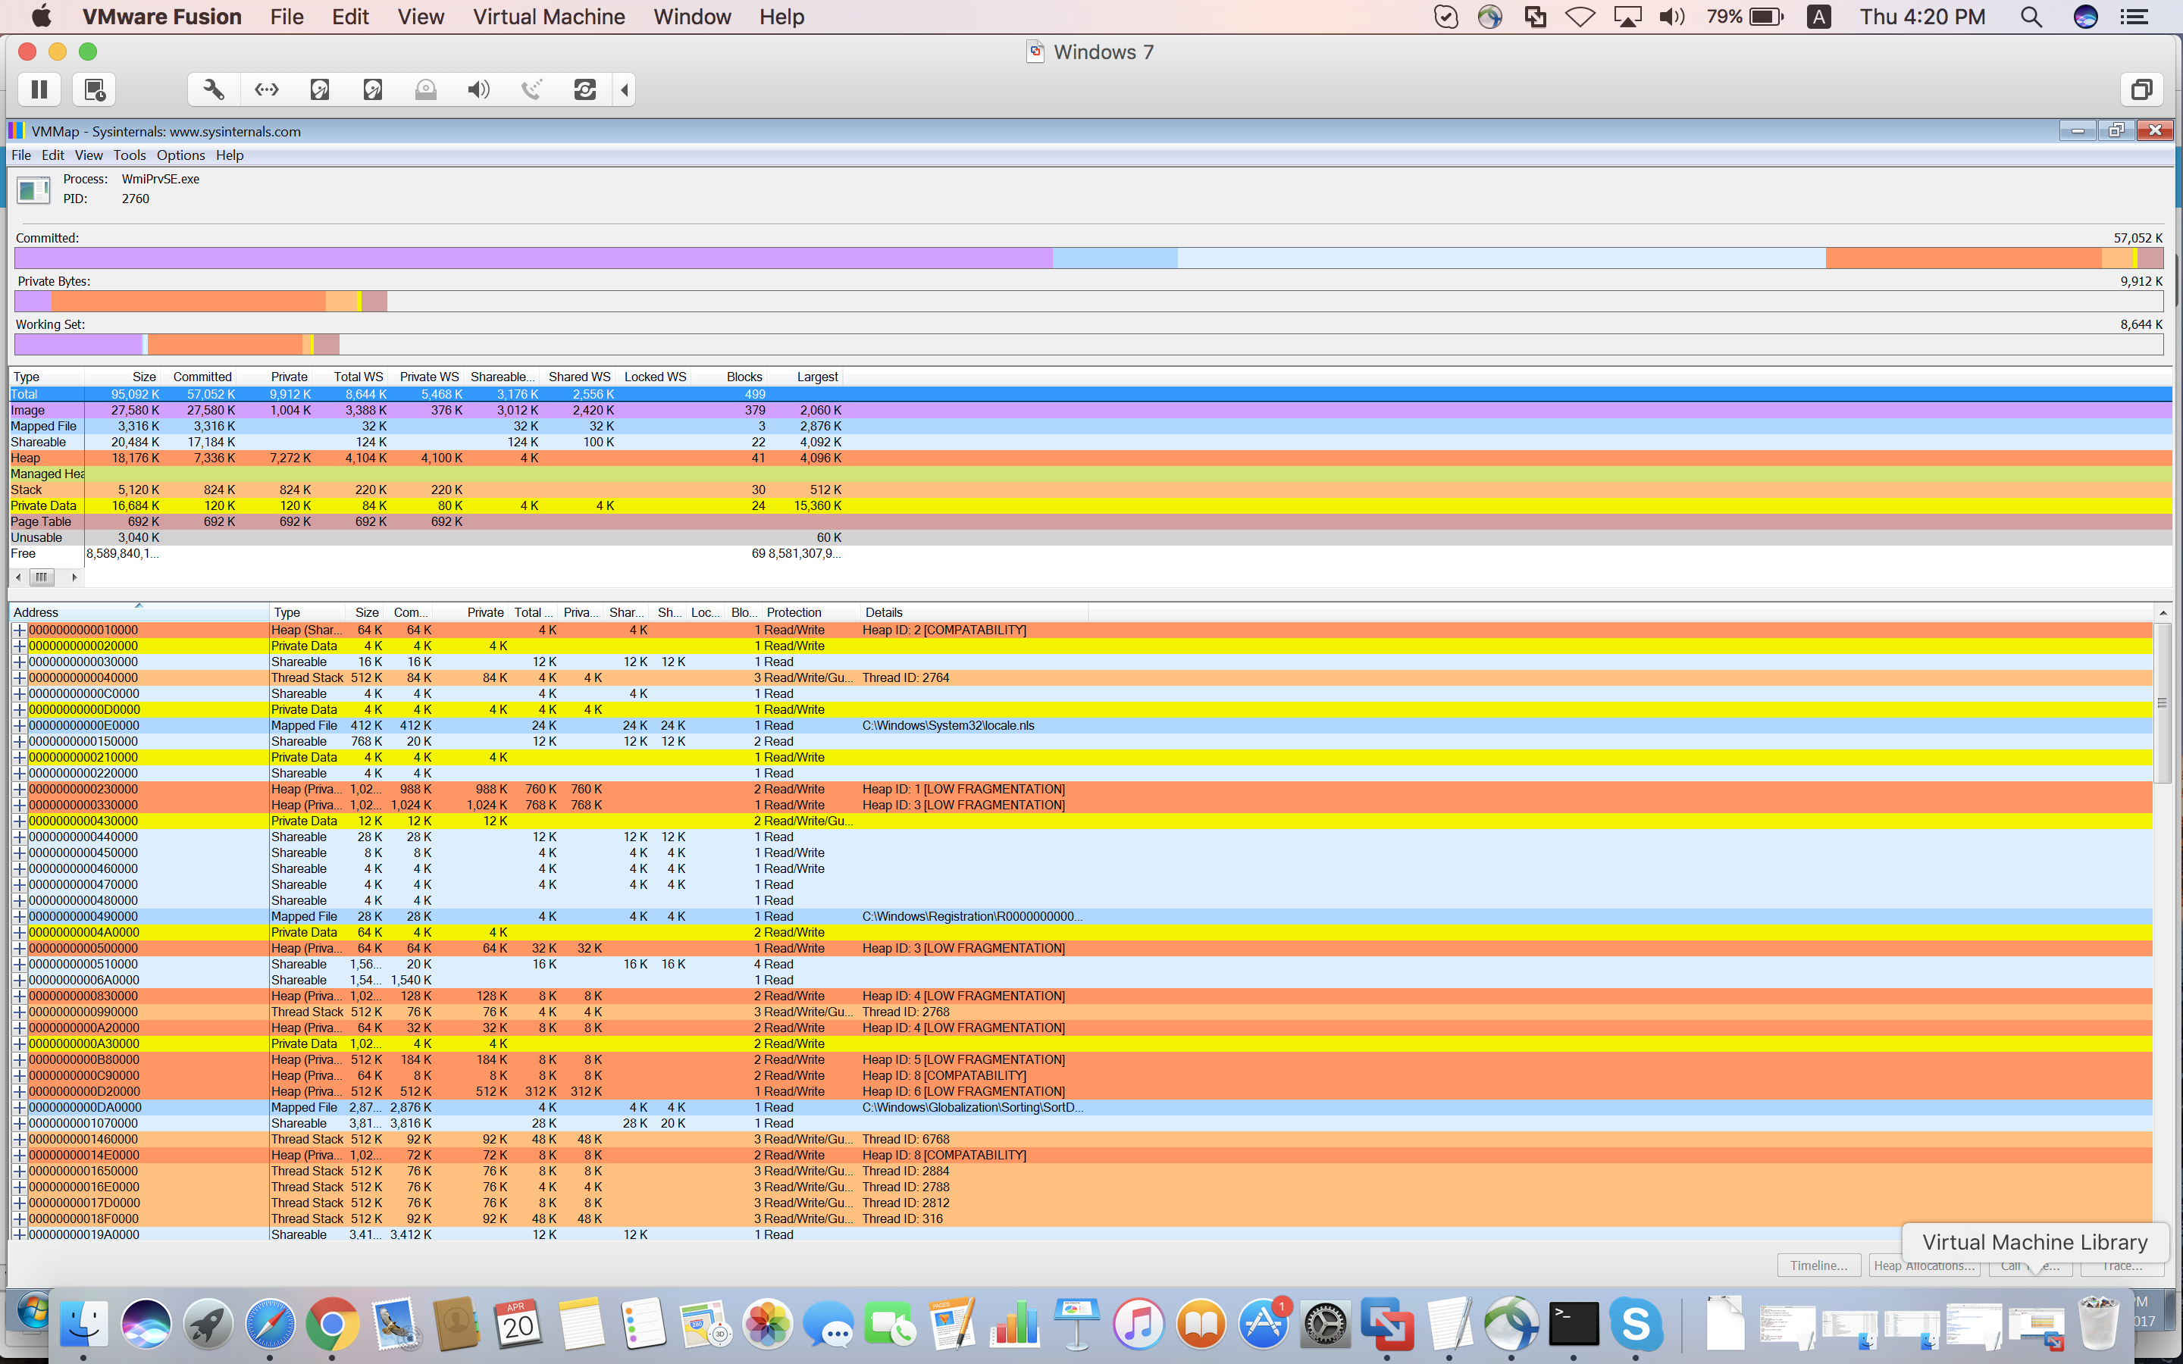
Task: Pause the Windows 7 virtual machine
Action: (39, 89)
